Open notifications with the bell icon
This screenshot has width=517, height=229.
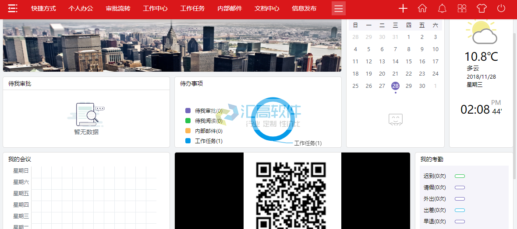click(442, 8)
